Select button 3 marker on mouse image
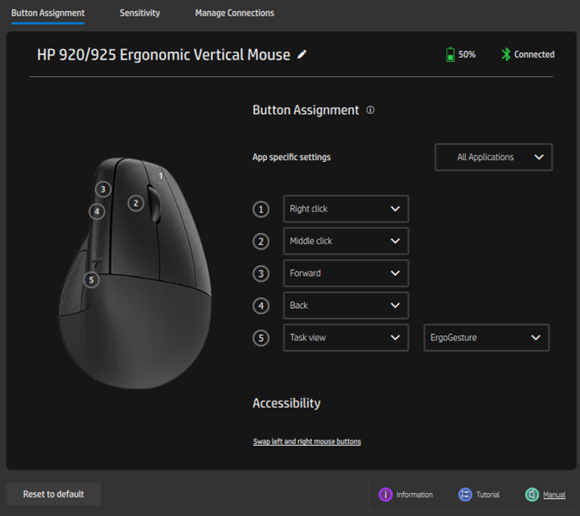The width and height of the screenshot is (580, 516). pyautogui.click(x=103, y=189)
